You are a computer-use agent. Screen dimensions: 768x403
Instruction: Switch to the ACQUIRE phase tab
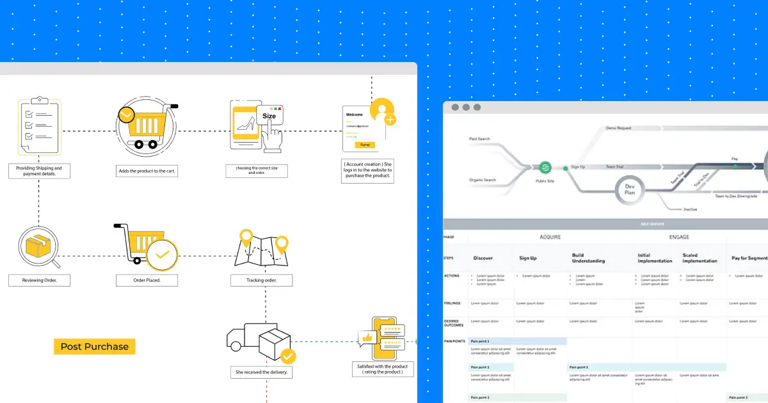(551, 237)
